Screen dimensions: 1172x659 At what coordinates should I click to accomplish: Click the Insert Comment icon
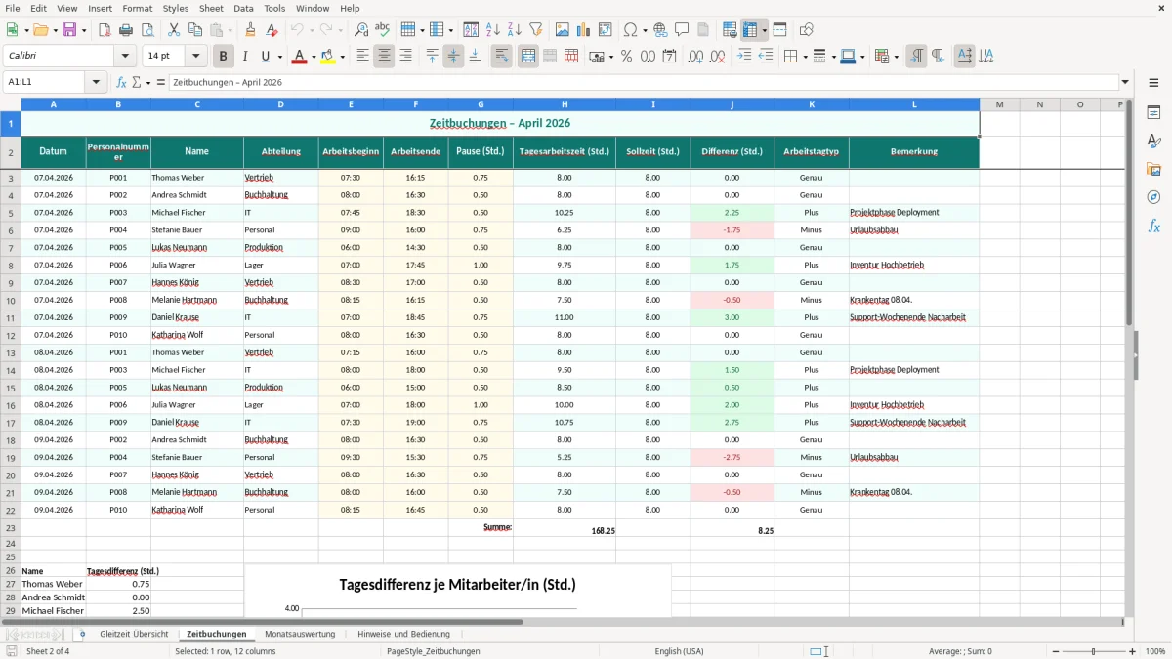(682, 30)
